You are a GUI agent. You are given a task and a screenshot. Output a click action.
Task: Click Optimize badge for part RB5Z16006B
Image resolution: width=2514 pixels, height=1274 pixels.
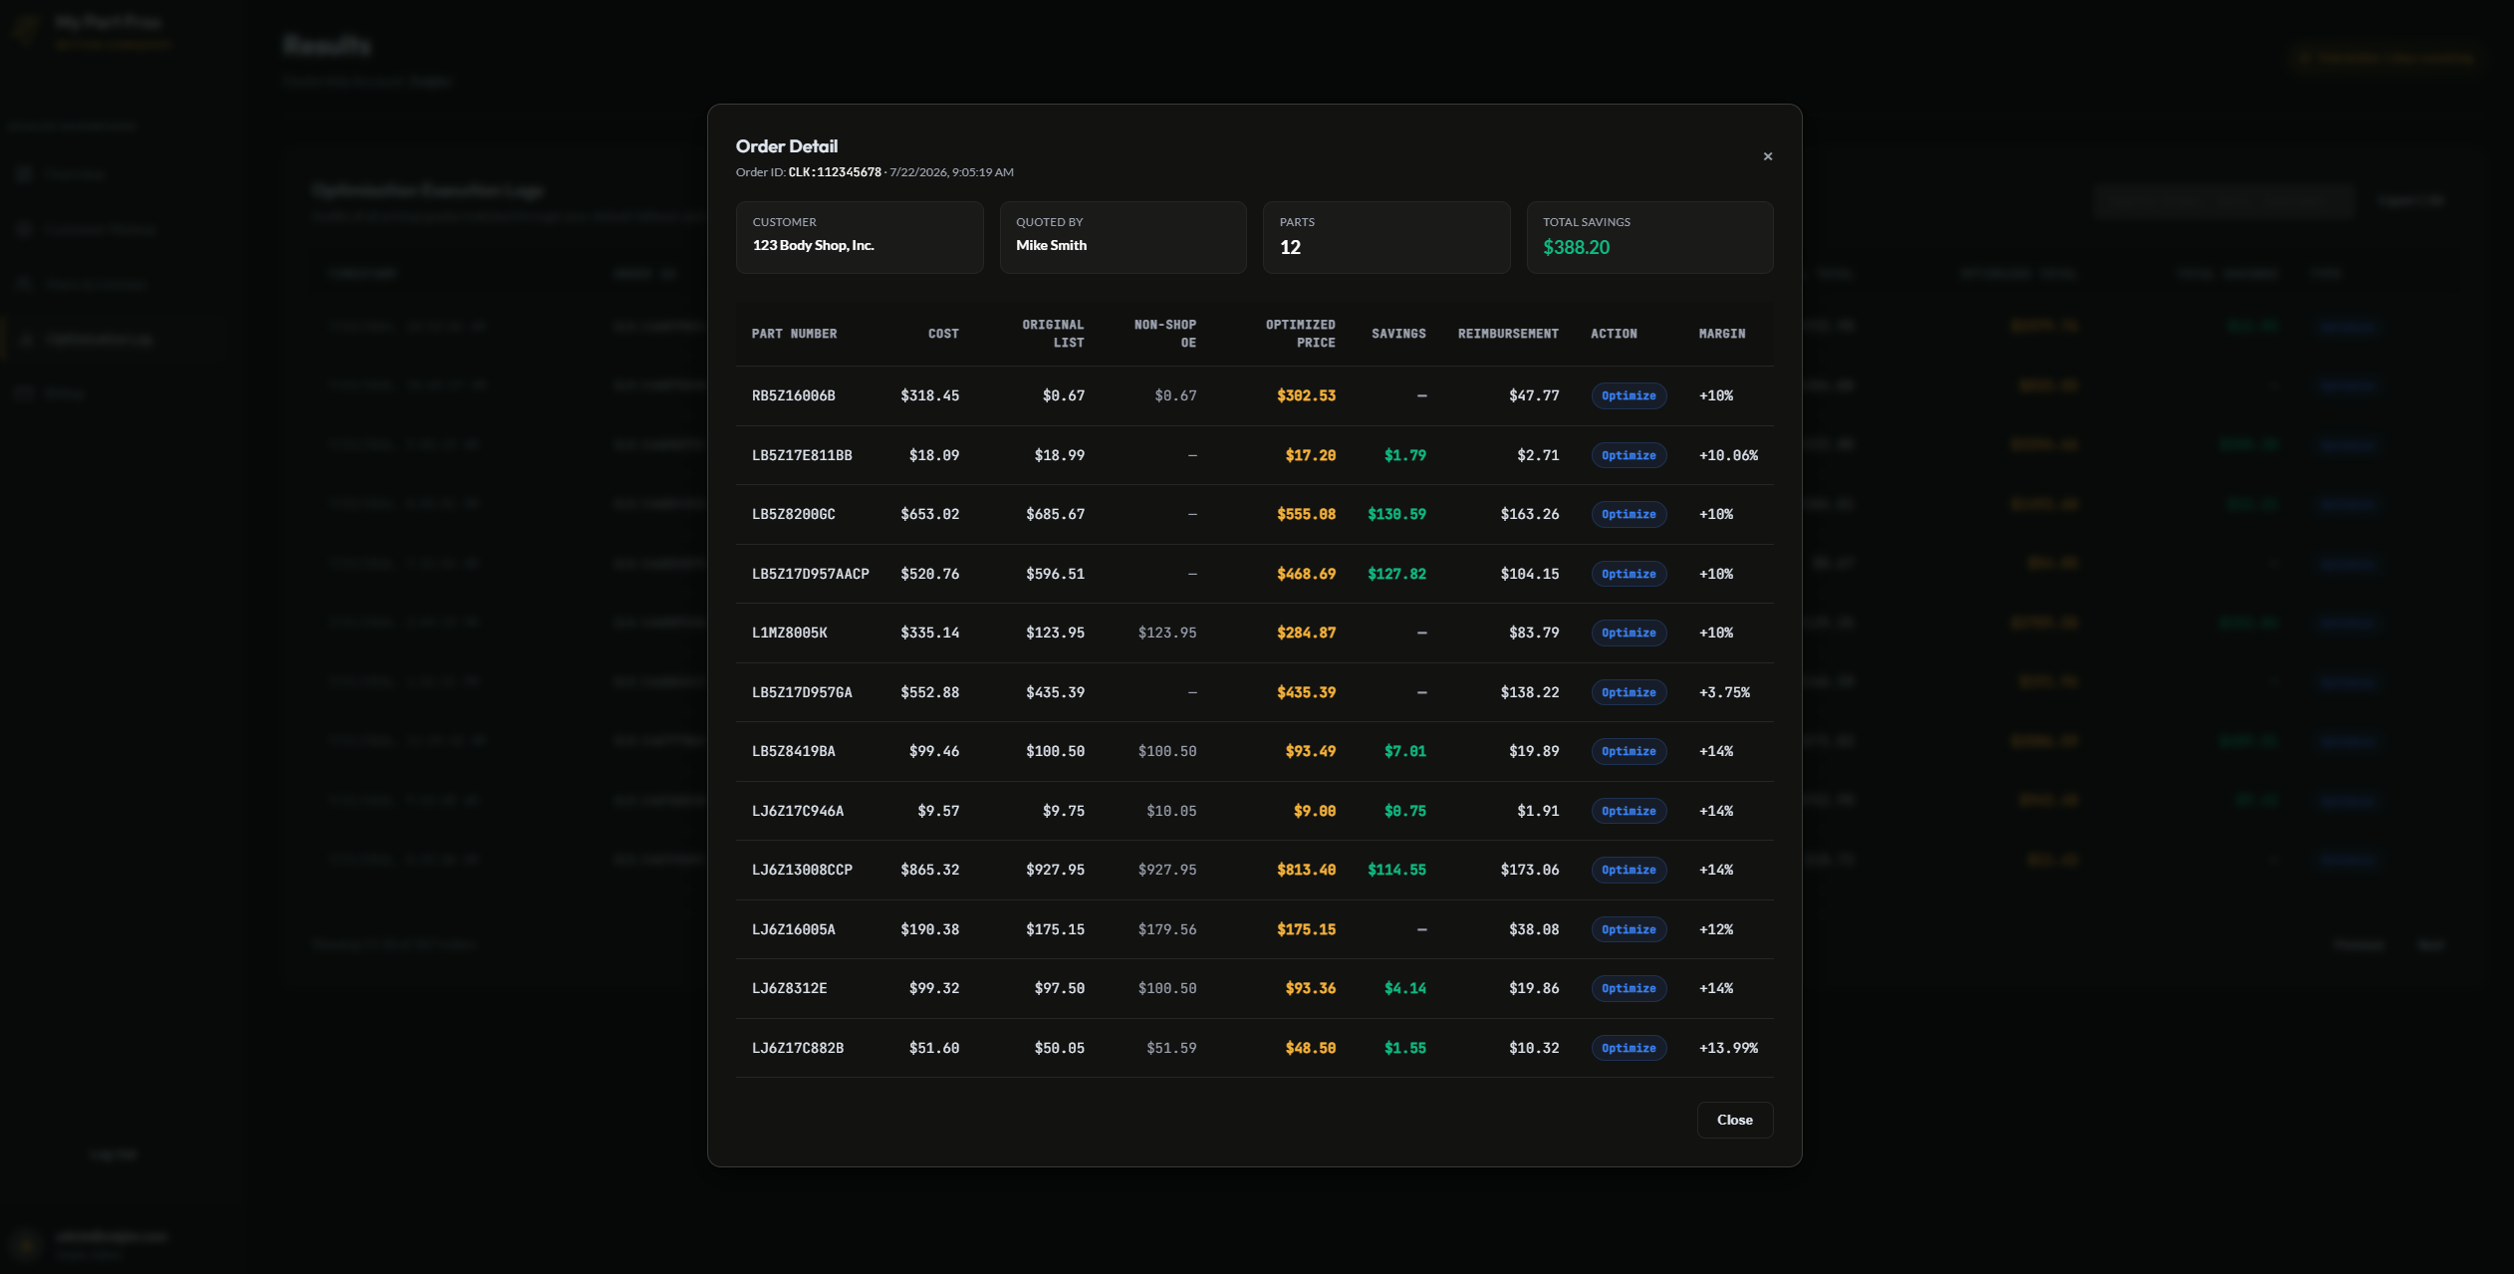pyautogui.click(x=1629, y=395)
